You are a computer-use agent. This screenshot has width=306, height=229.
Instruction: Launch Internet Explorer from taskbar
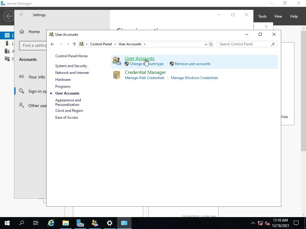click(51, 223)
